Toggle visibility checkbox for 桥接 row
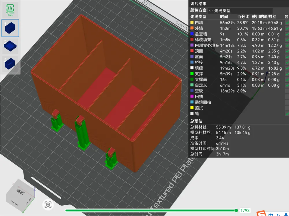 click(287, 62)
